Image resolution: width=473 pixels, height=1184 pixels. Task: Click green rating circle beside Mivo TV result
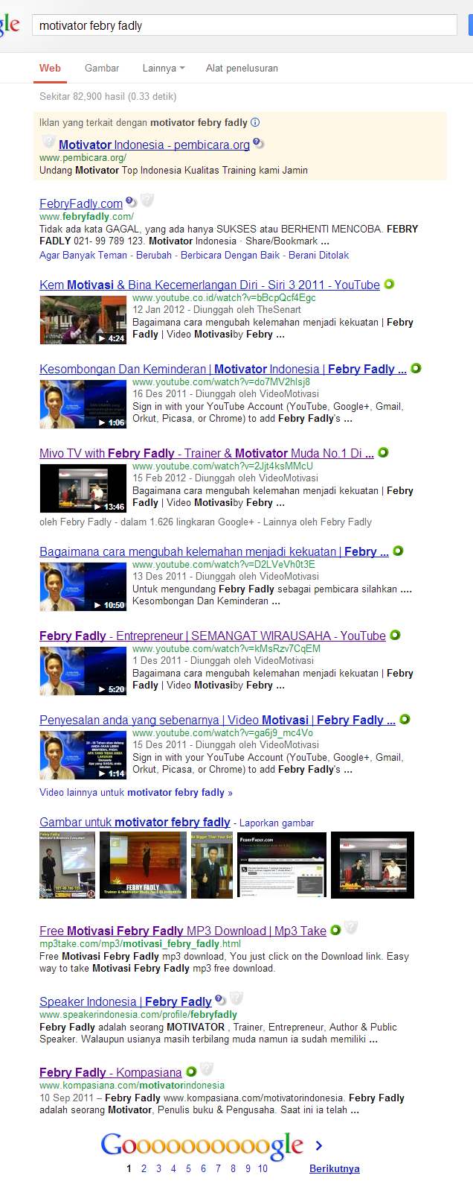[383, 452]
